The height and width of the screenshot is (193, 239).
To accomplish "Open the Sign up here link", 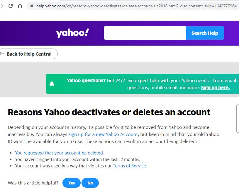I will tap(215, 87).
